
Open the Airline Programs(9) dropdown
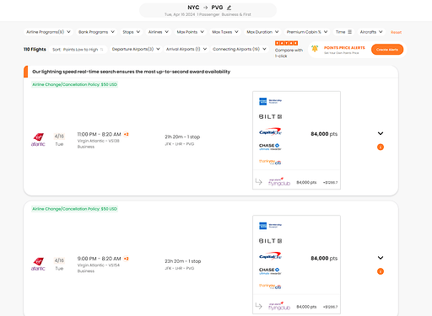coord(48,32)
